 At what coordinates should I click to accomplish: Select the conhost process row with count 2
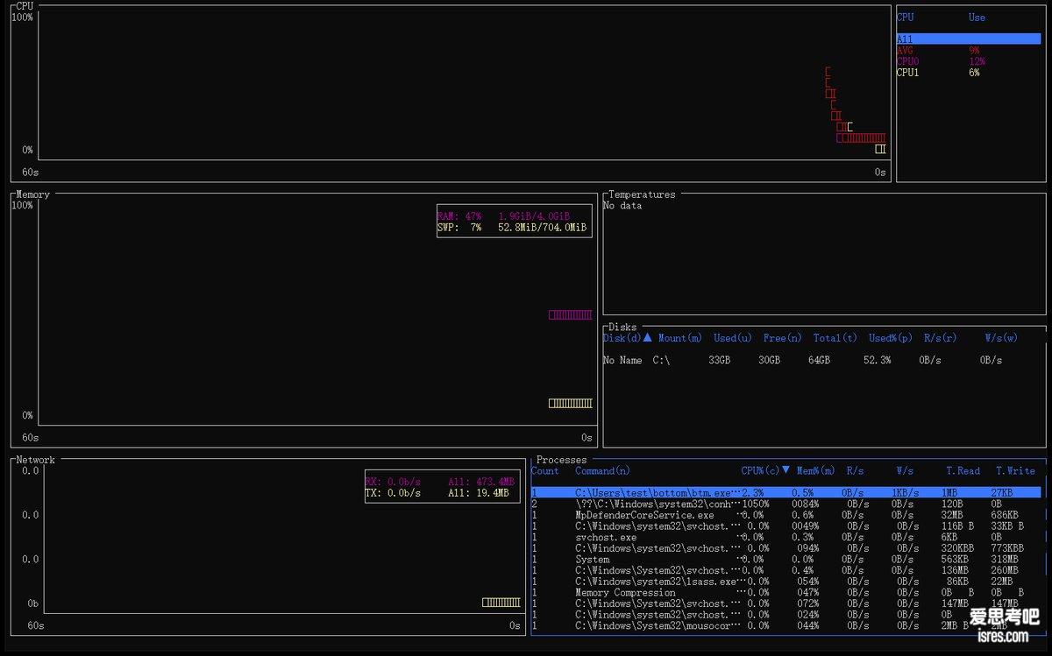coord(786,504)
